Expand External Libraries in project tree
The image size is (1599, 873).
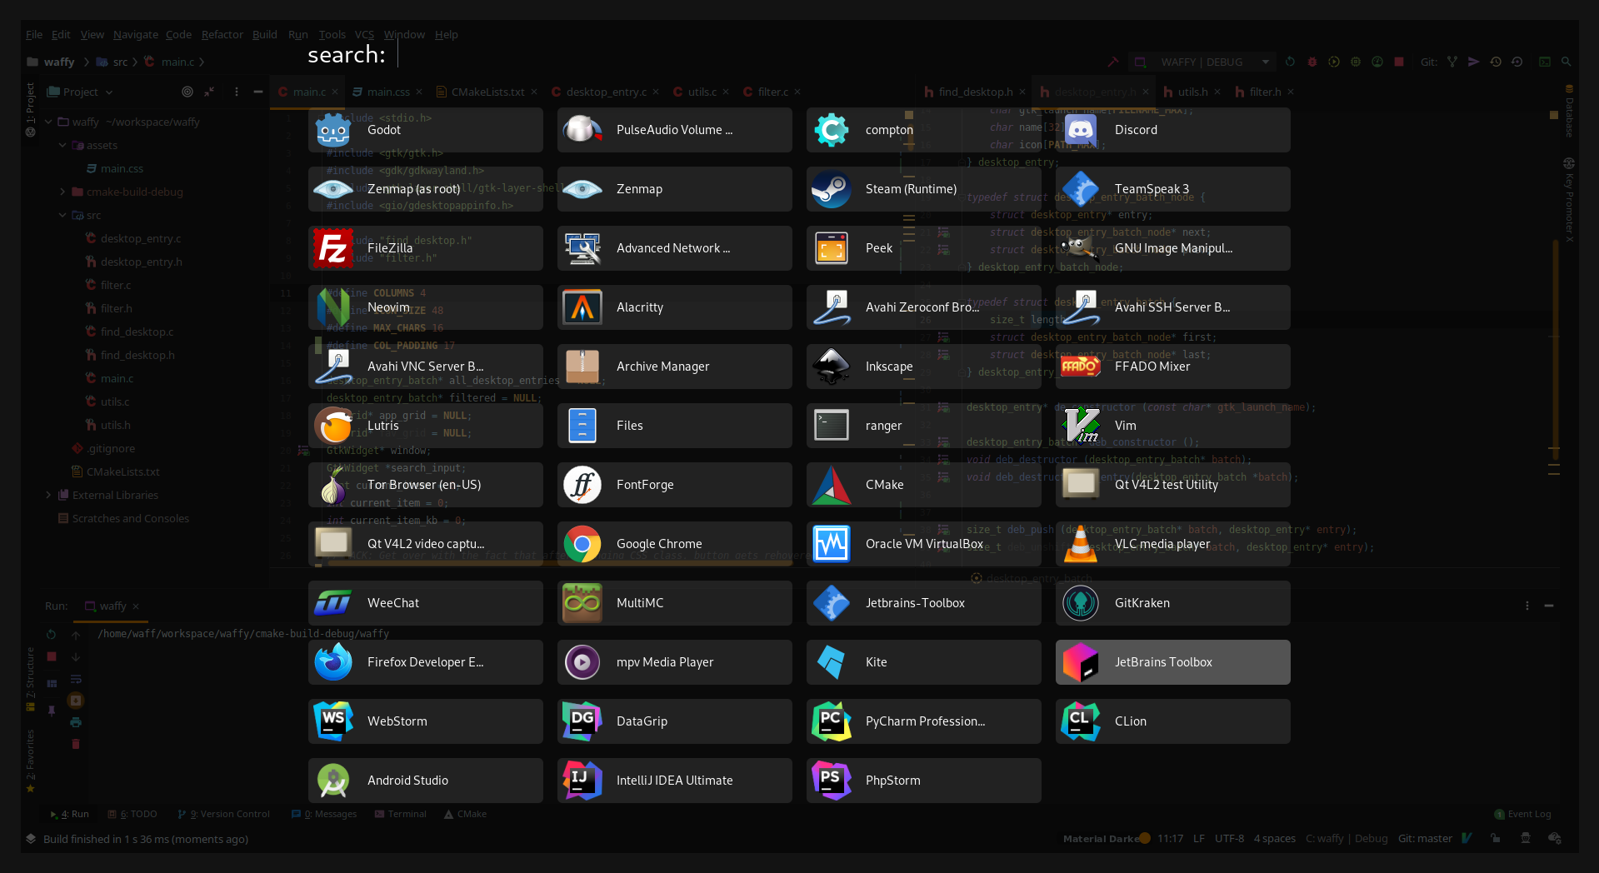(x=48, y=495)
